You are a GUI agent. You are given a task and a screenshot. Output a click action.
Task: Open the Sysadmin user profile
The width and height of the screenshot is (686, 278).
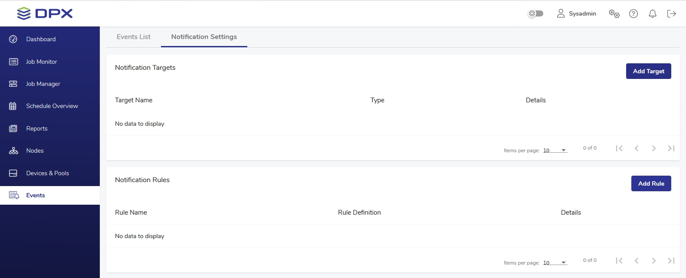pos(576,13)
